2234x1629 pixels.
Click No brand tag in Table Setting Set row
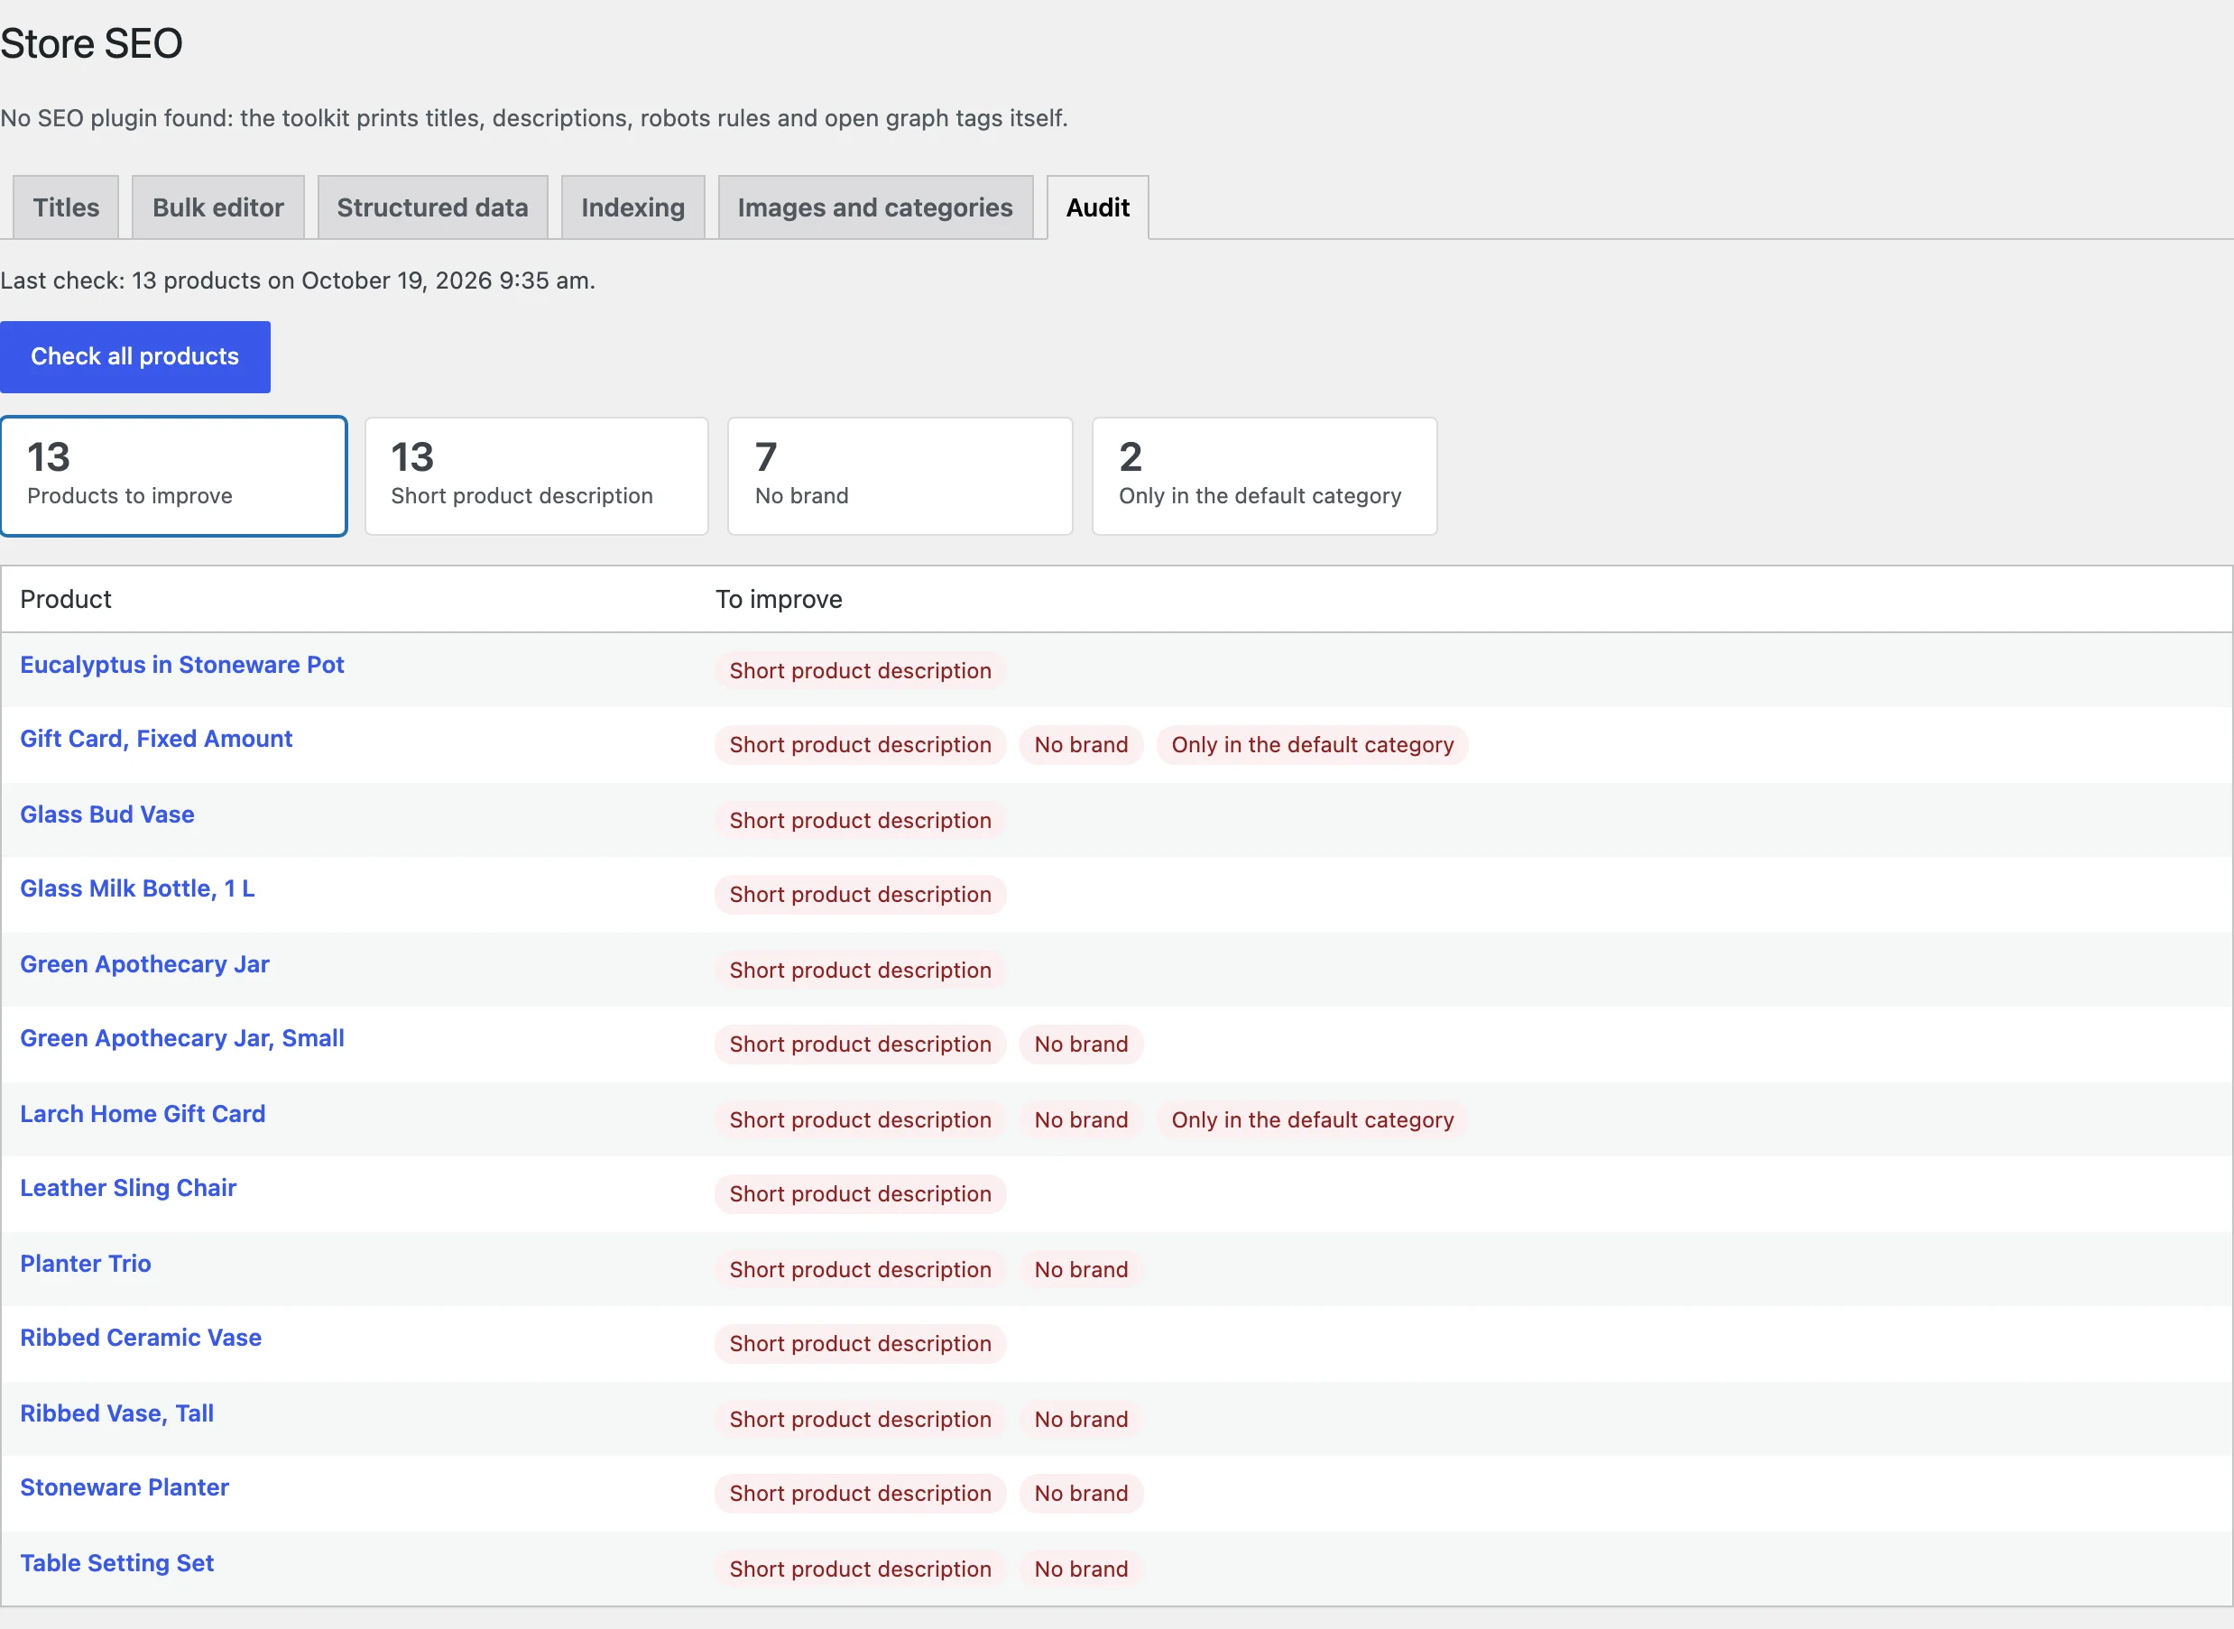point(1081,1569)
